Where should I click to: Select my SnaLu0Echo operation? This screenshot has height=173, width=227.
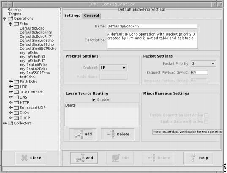point(34,65)
